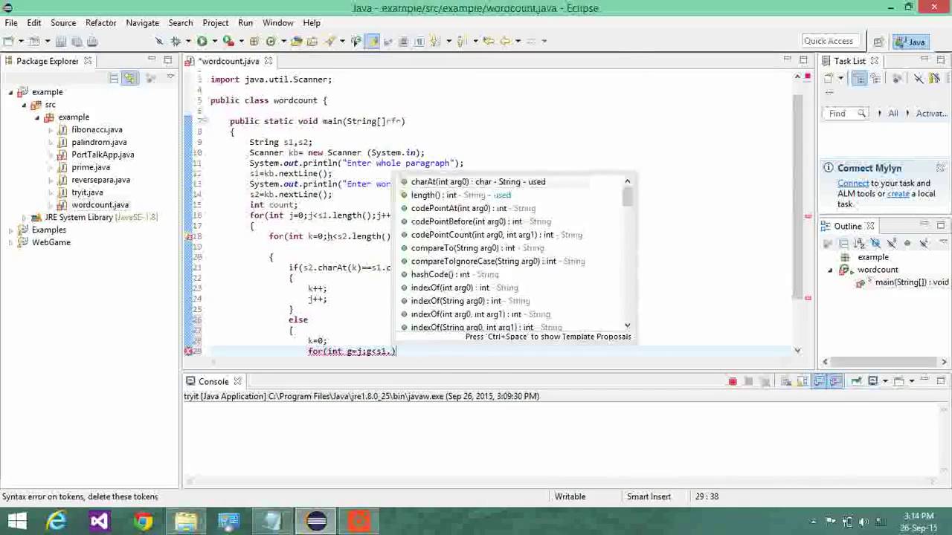Toggle Mark Occurrences in the toolbar
Image resolution: width=952 pixels, height=535 pixels.
coord(371,41)
